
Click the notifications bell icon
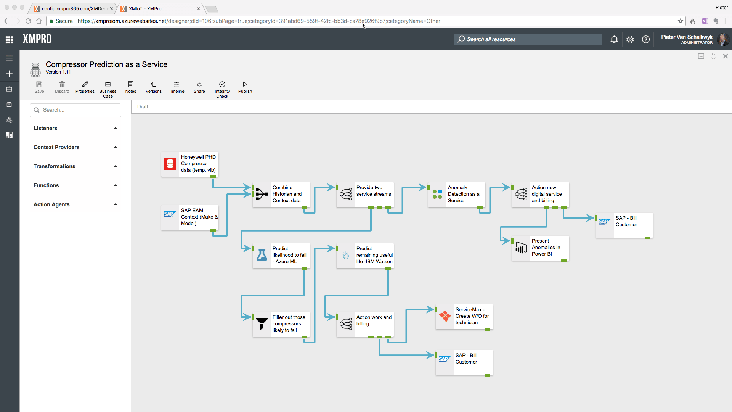(x=614, y=39)
